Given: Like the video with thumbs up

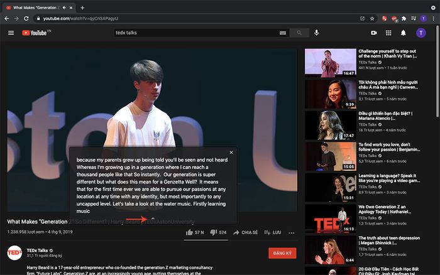Looking at the screenshot, I should (189, 232).
